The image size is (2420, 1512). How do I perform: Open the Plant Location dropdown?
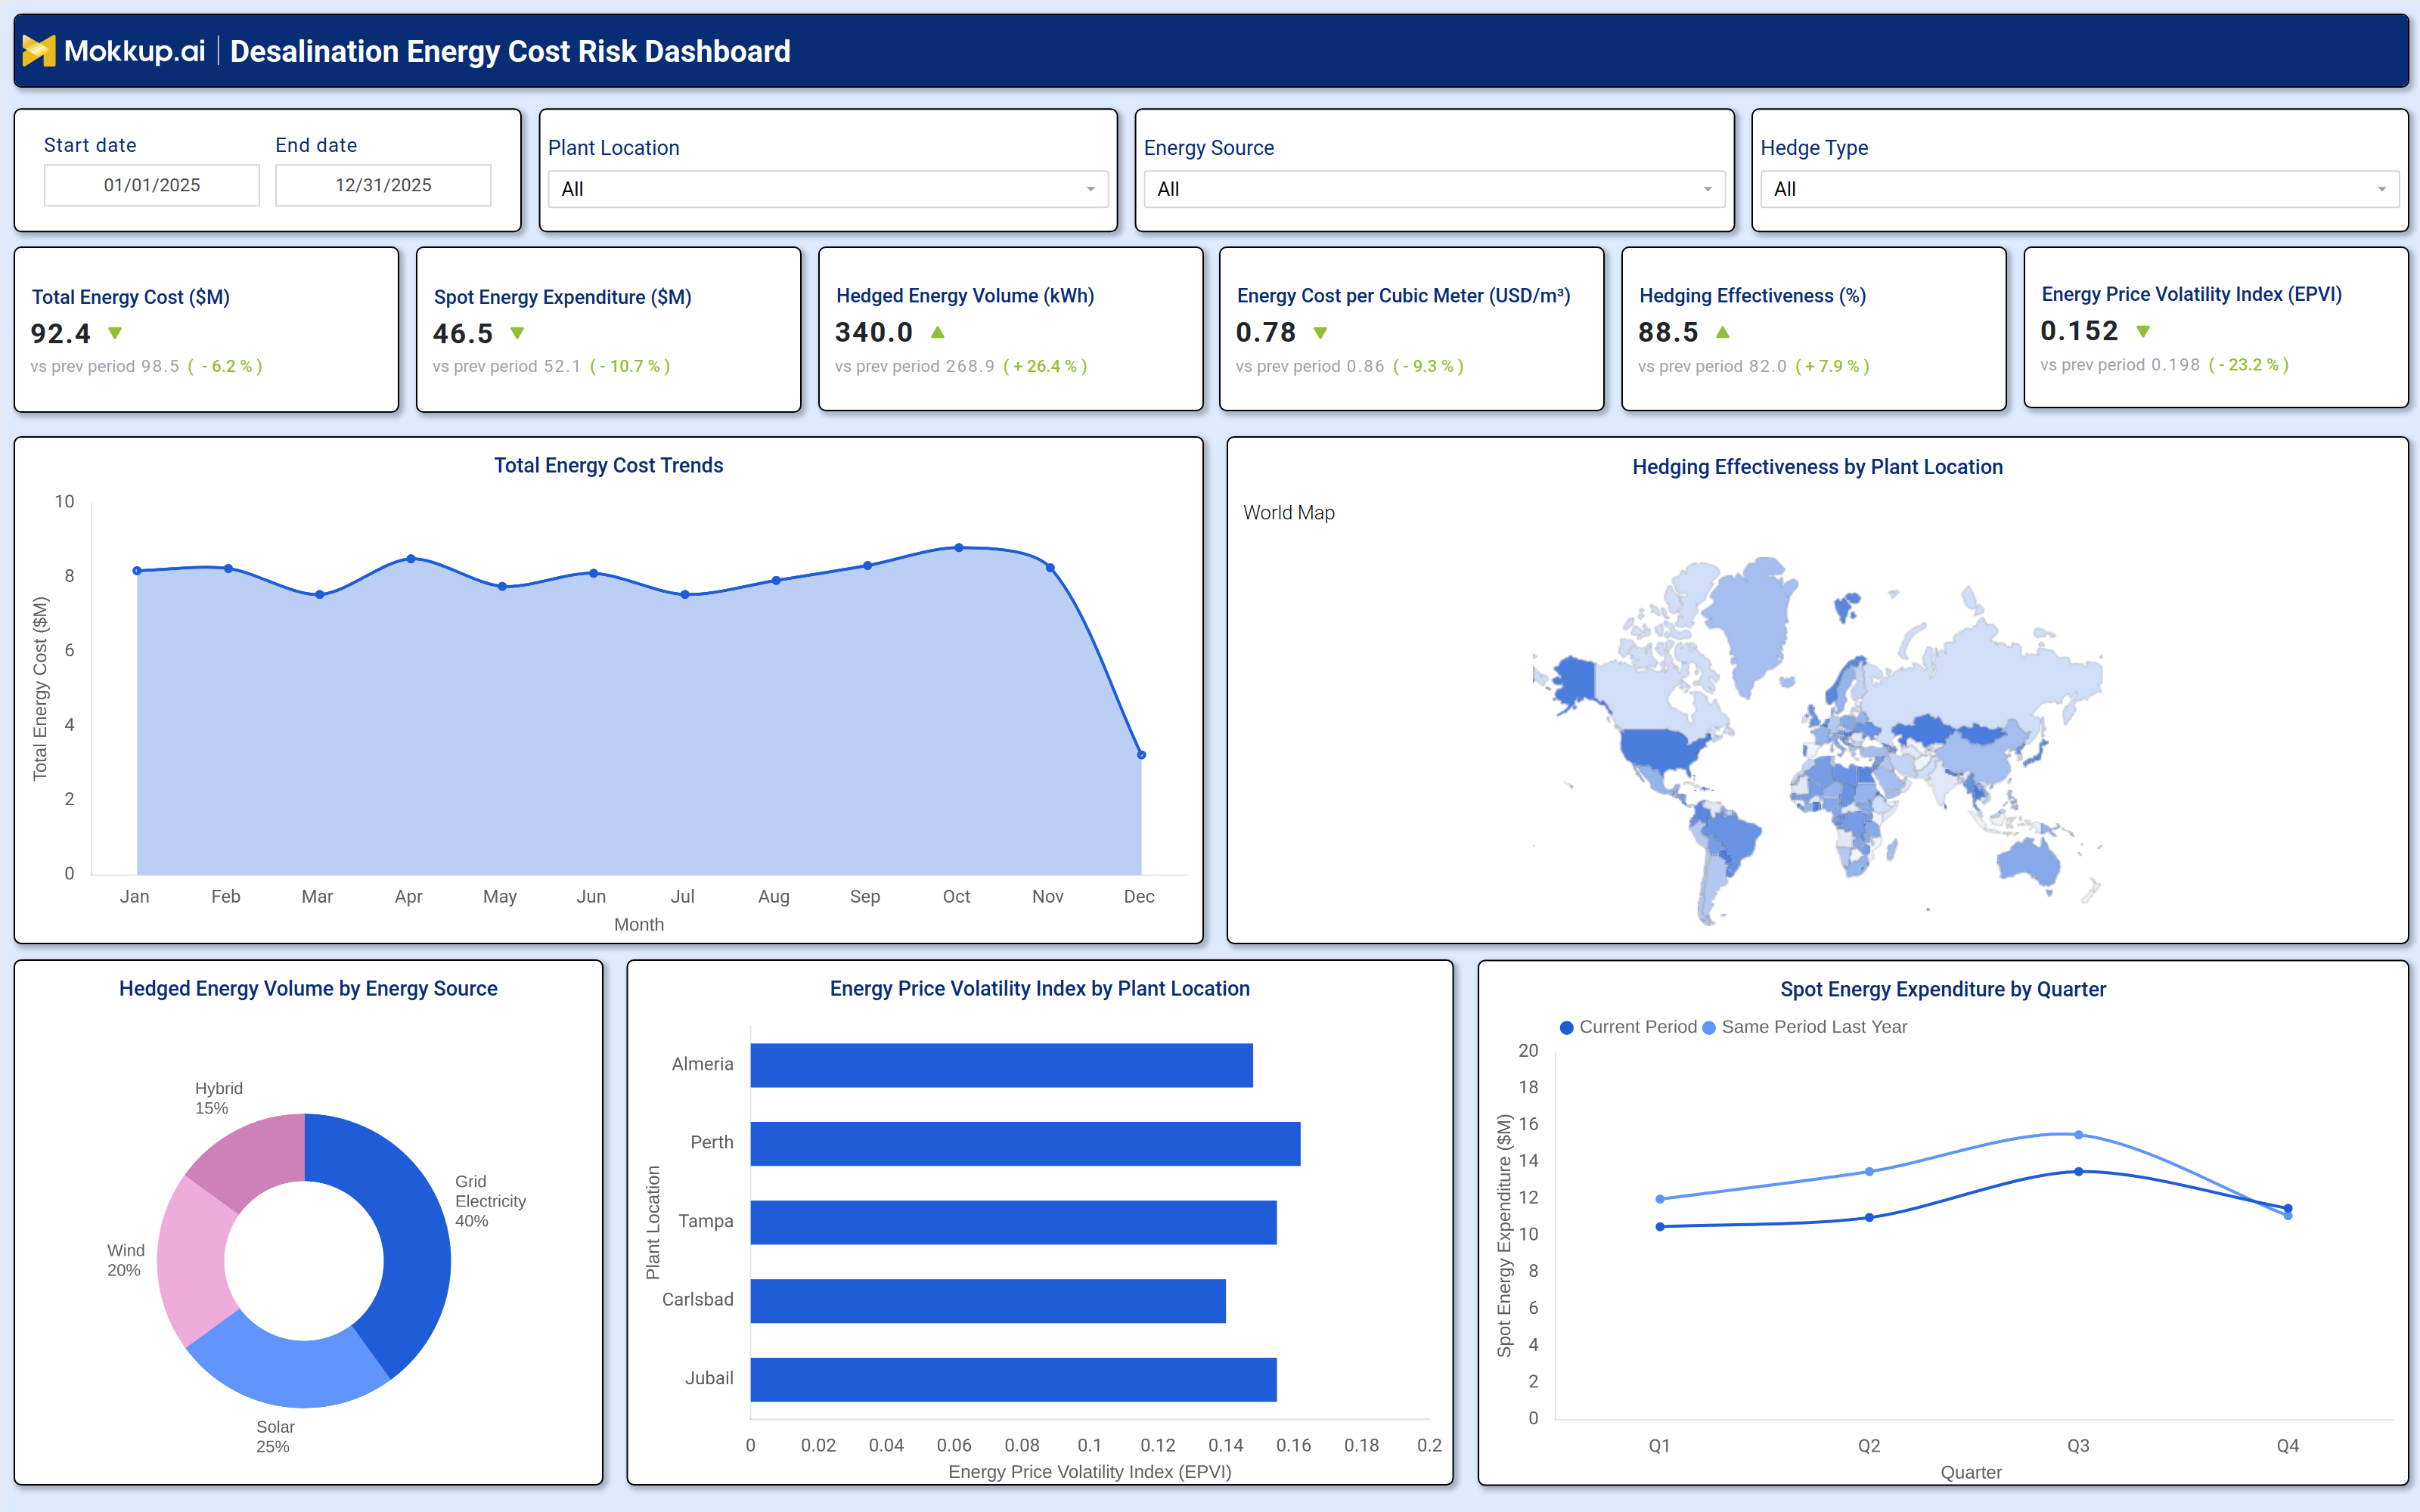(828, 189)
